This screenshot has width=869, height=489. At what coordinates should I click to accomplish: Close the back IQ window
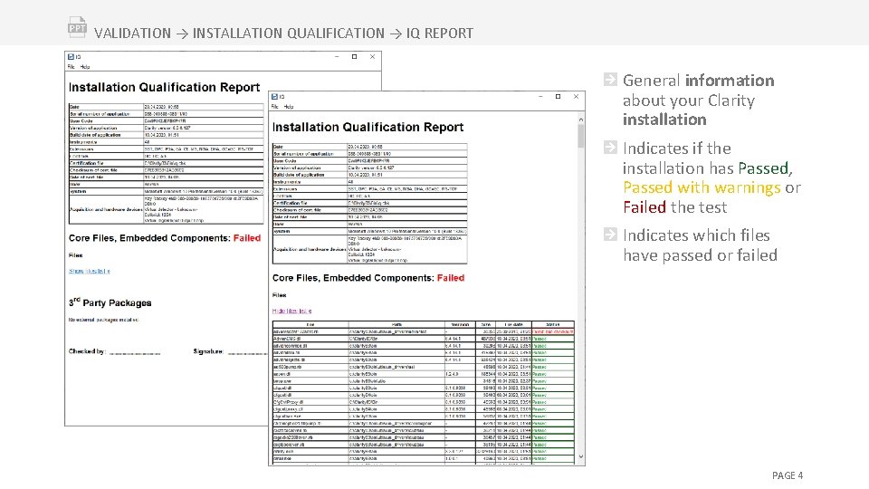pyautogui.click(x=372, y=56)
